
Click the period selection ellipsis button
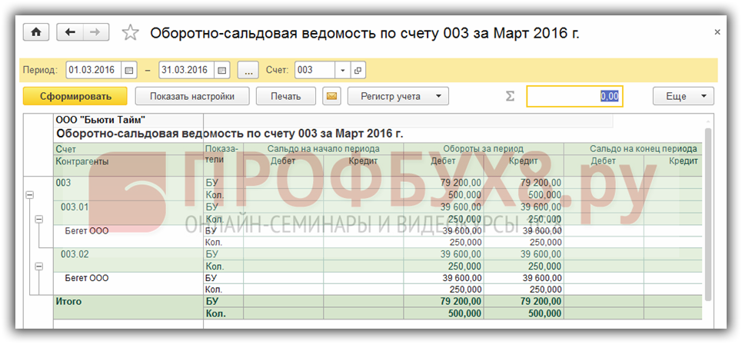(248, 71)
